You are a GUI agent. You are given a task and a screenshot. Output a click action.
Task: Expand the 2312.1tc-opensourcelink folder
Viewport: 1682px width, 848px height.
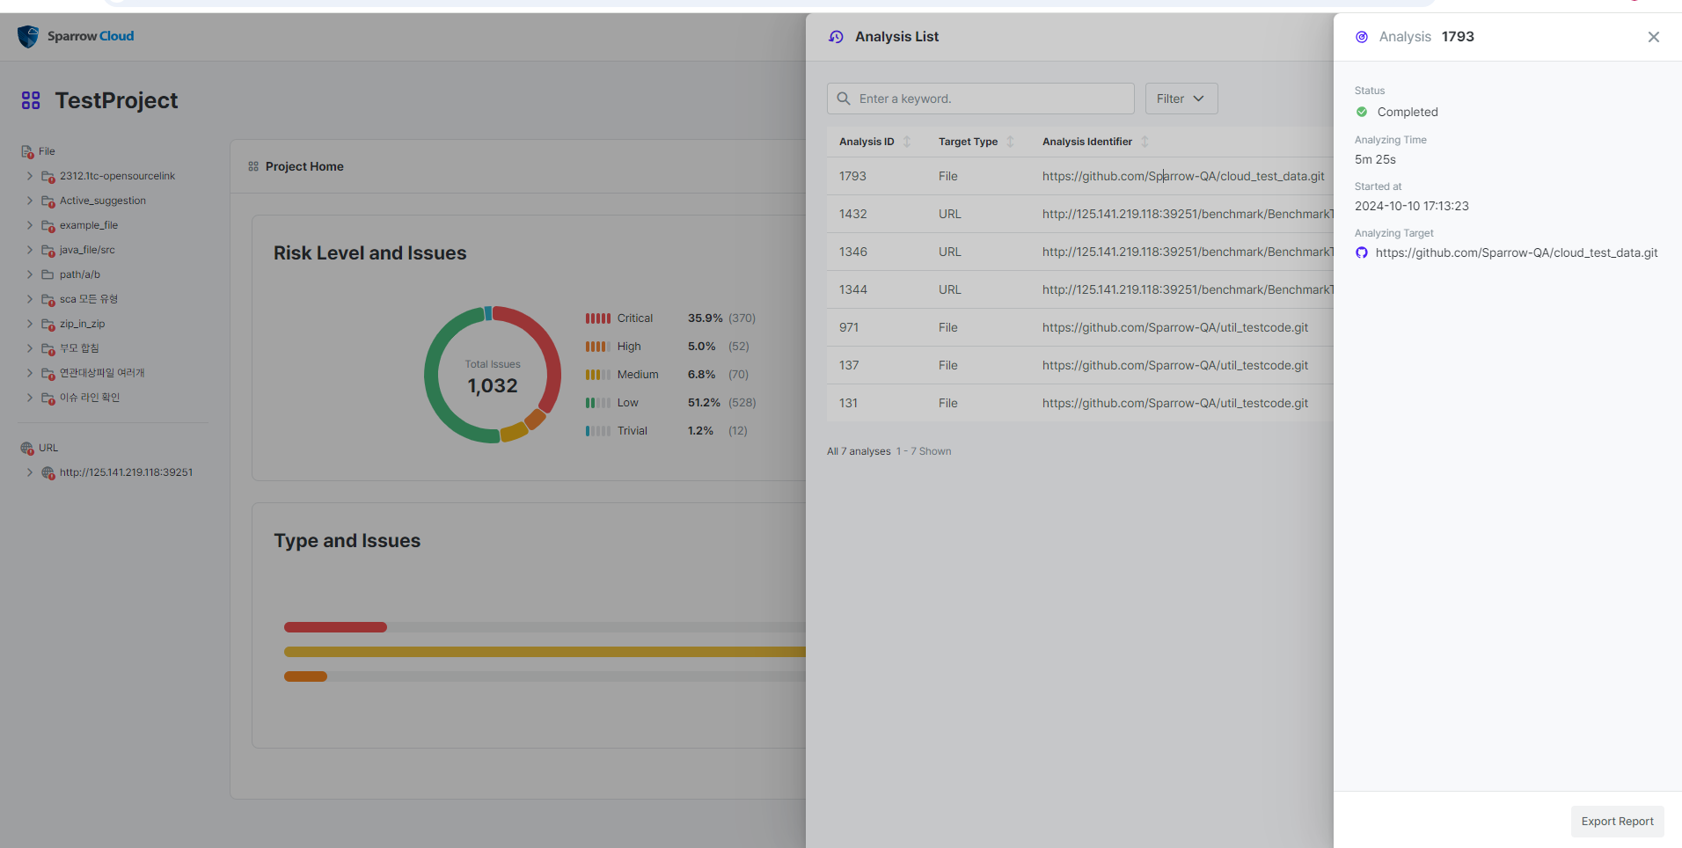(x=30, y=176)
